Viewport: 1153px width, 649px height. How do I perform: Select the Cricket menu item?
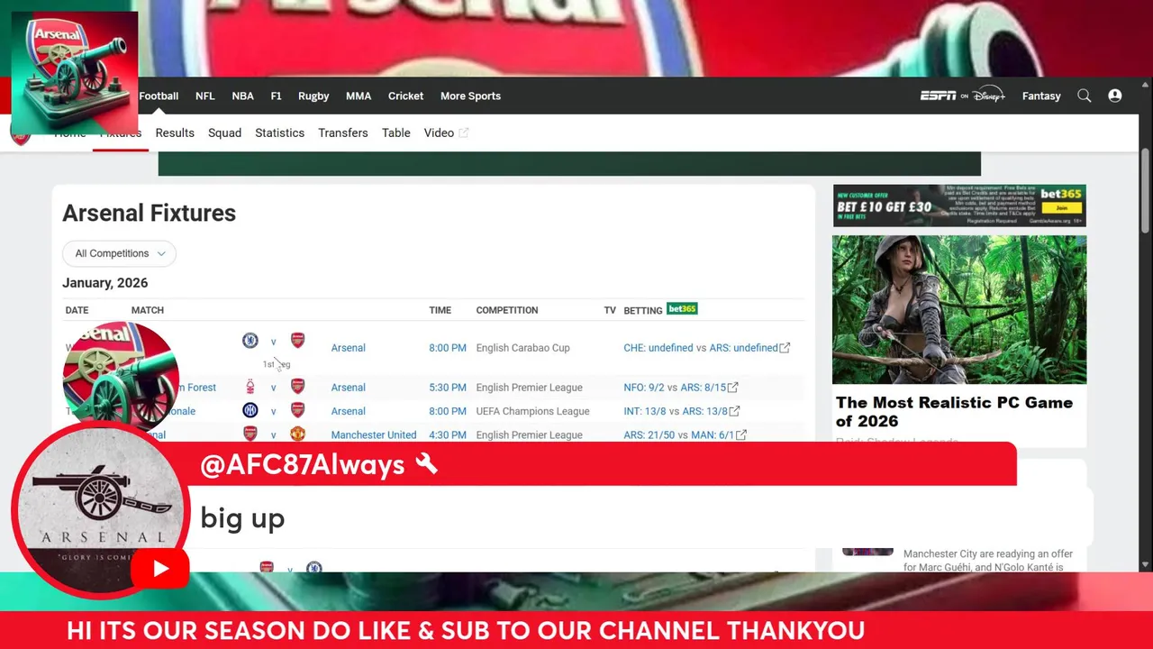(405, 96)
